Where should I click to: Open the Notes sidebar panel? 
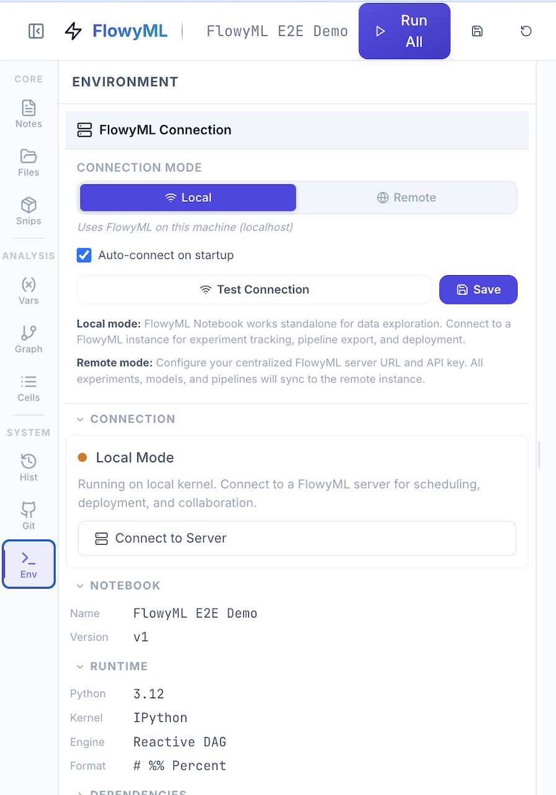coord(29,114)
